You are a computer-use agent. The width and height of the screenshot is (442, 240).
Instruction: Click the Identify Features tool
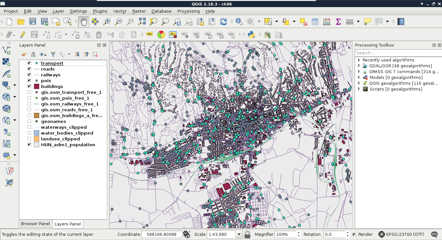(239, 22)
